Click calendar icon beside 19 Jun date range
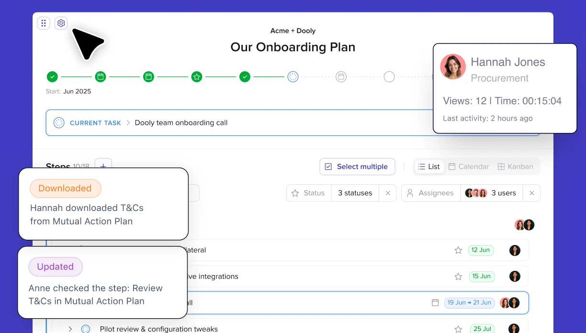 coord(435,303)
